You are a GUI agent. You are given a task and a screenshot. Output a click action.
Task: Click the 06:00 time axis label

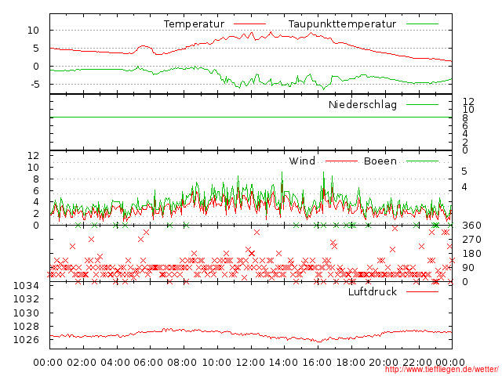coord(148,363)
